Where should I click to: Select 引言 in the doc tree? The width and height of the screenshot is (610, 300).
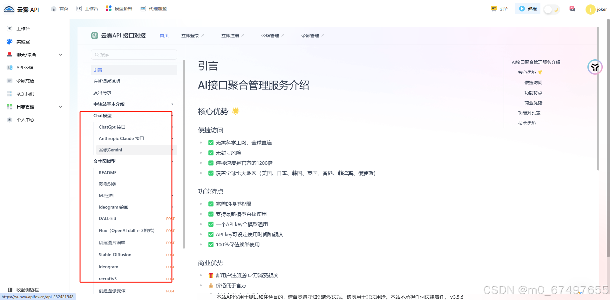(x=134, y=70)
